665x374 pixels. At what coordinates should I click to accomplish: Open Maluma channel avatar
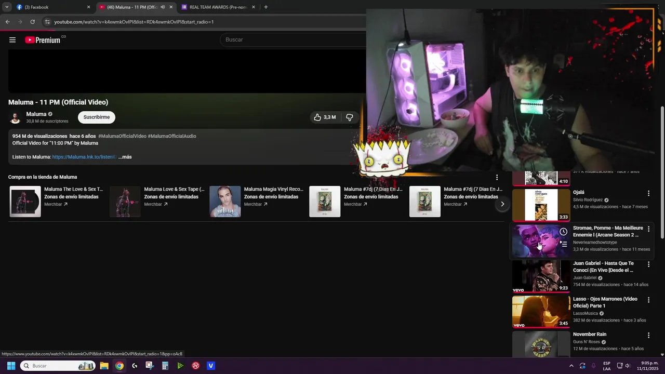click(x=16, y=117)
